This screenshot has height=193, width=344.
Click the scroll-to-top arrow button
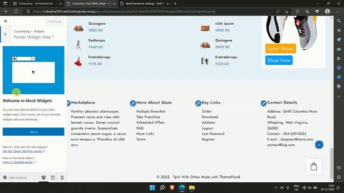(319, 145)
